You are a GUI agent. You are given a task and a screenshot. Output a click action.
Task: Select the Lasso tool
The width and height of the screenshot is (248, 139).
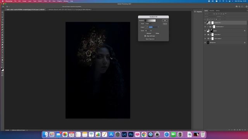[2, 17]
